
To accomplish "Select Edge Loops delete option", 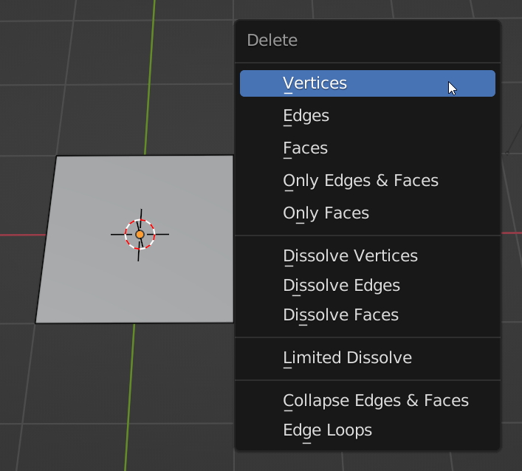I will [368, 430].
